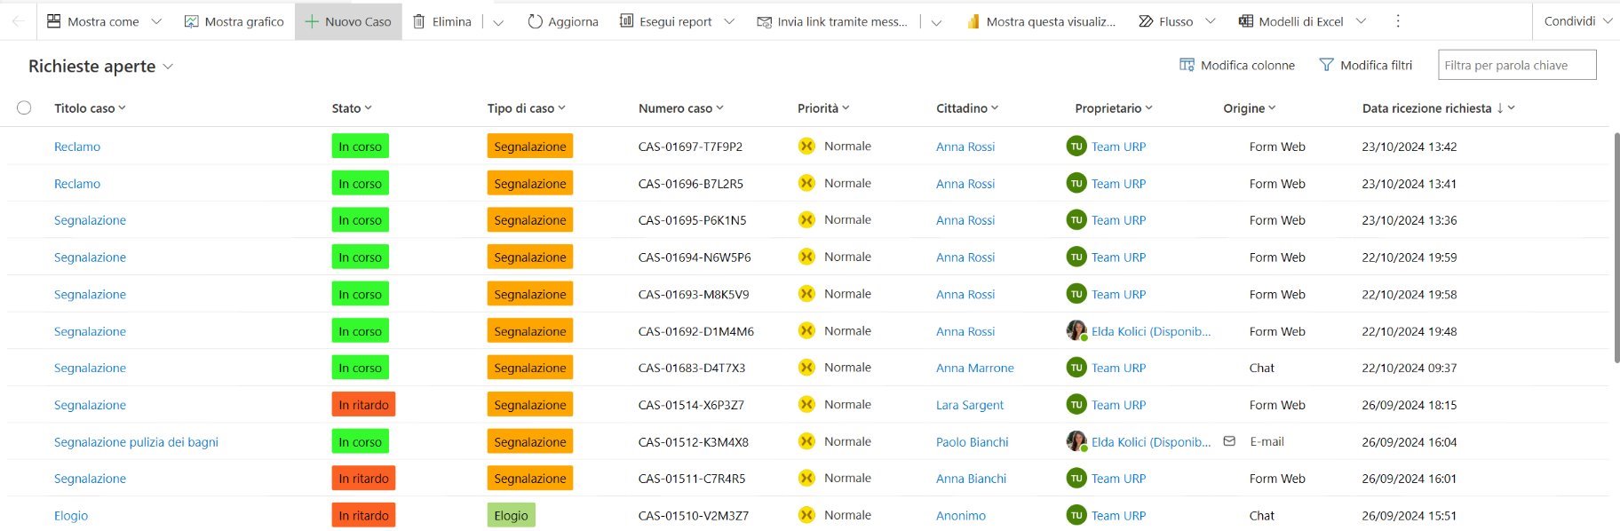Click the Aggiorna refresh icon
Image resolution: width=1620 pixels, height=531 pixels.
535,21
